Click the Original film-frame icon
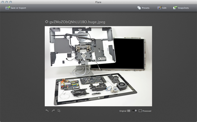This screenshot has width=197, height=122. (x=129, y=111)
